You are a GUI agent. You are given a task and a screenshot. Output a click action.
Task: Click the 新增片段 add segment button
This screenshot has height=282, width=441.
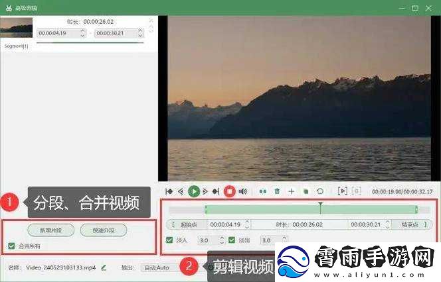[51, 230]
